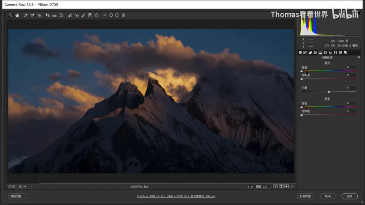Click the 取消 cancel button
Image resolution: width=365 pixels, height=205 pixels.
328,196
